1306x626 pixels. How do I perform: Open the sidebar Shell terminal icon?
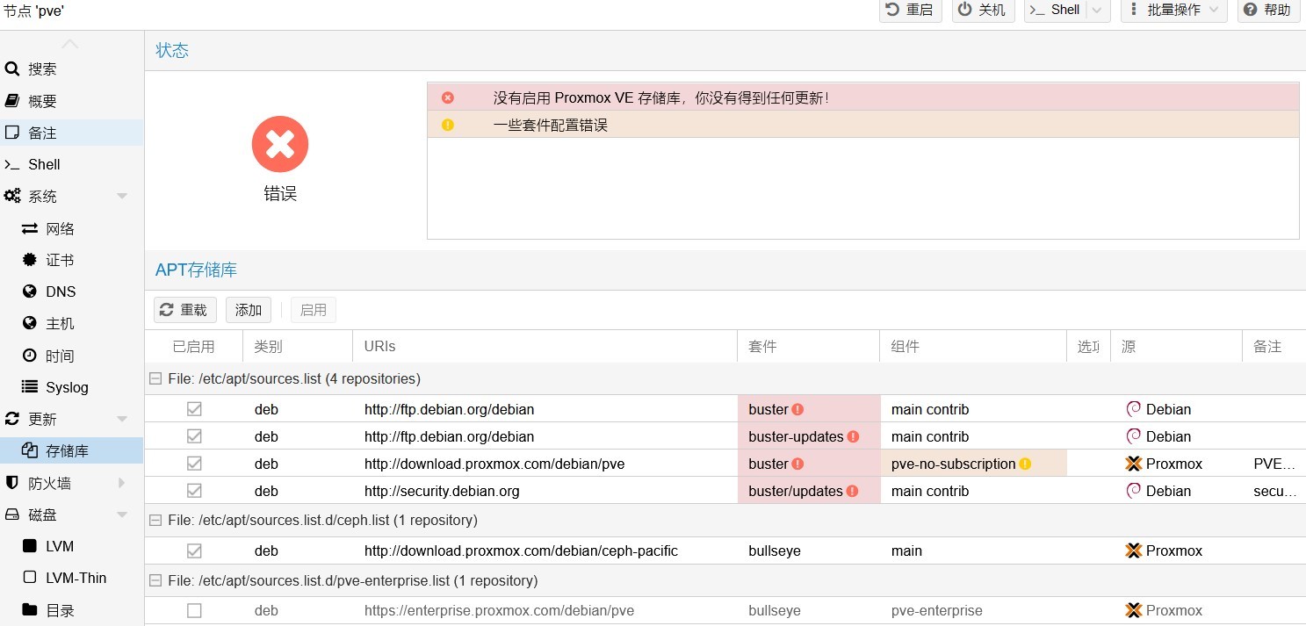(12, 164)
